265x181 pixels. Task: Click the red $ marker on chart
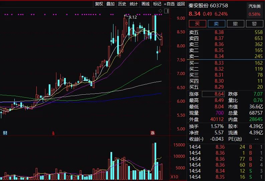tap(53, 133)
